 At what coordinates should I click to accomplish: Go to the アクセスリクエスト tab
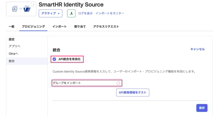(x=106, y=27)
